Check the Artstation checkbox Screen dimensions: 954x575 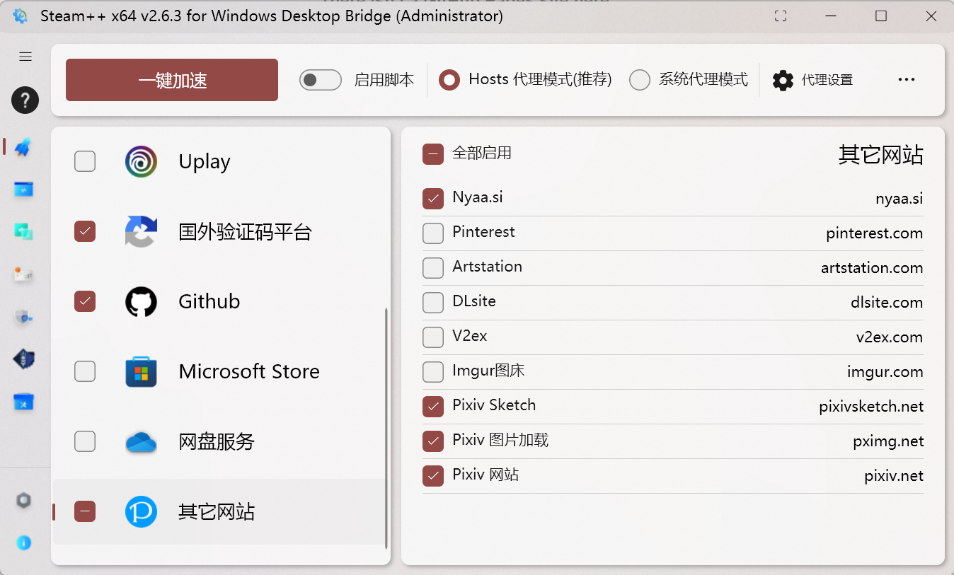[433, 268]
